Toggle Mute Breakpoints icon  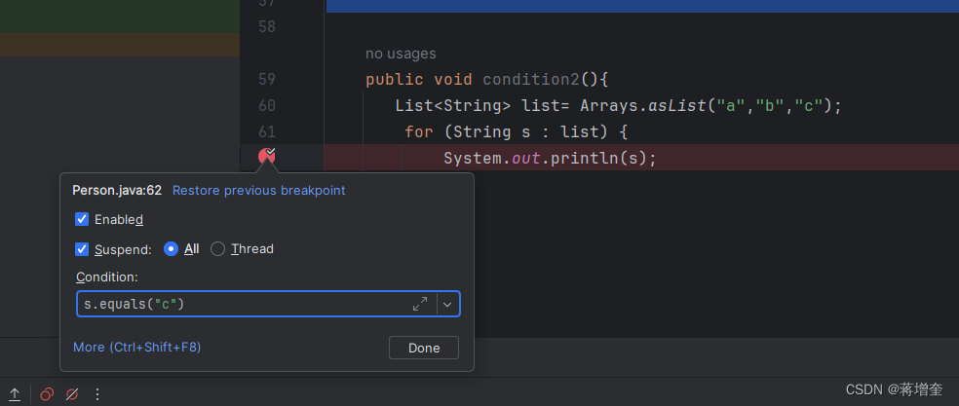71,393
